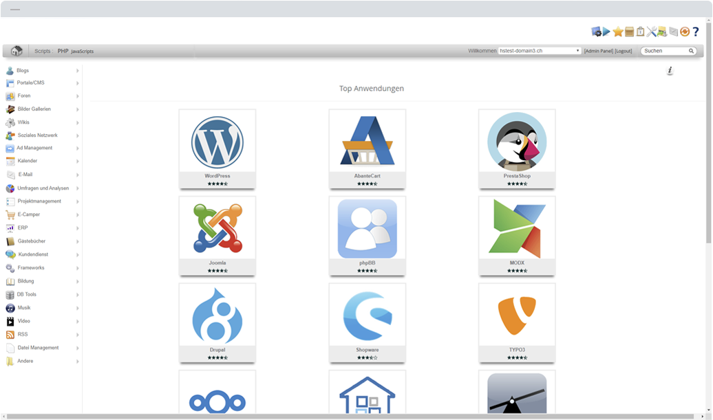Open help via the question mark icon

(x=696, y=32)
